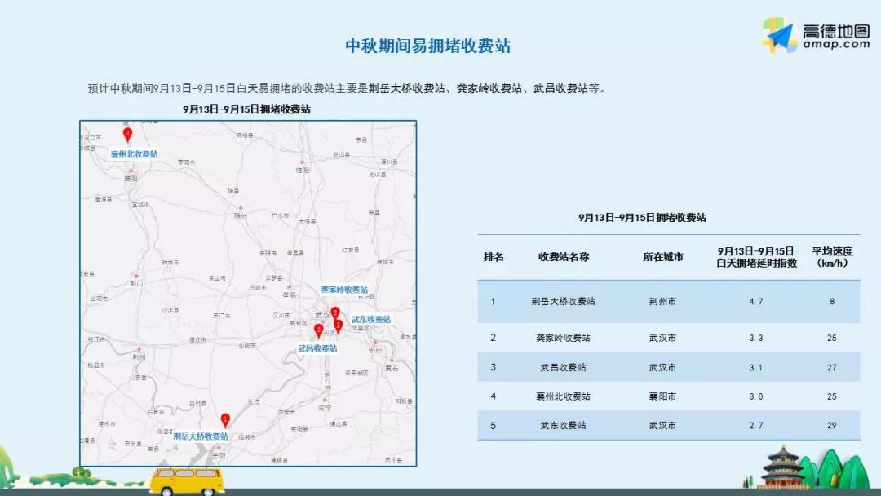Click the red map pin numbered 4
The image size is (881, 496).
click(127, 133)
